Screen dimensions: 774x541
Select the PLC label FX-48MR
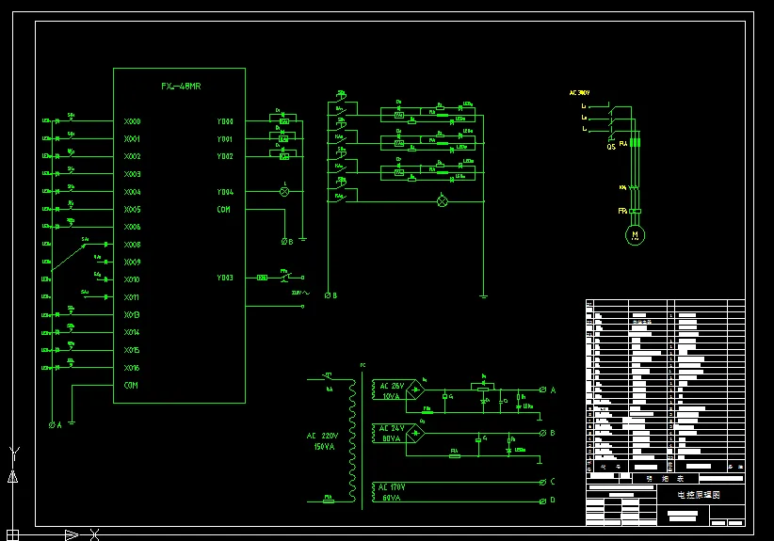point(181,87)
